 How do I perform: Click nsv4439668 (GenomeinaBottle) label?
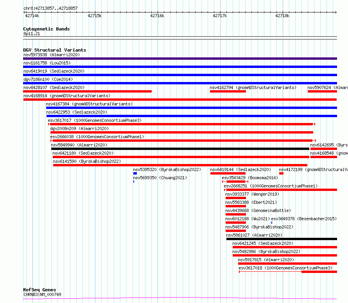point(258,210)
